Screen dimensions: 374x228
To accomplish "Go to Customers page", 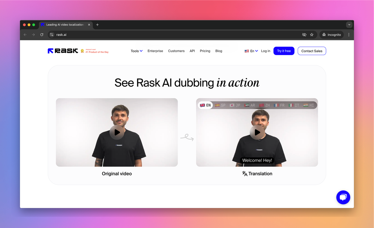I will [x=176, y=51].
